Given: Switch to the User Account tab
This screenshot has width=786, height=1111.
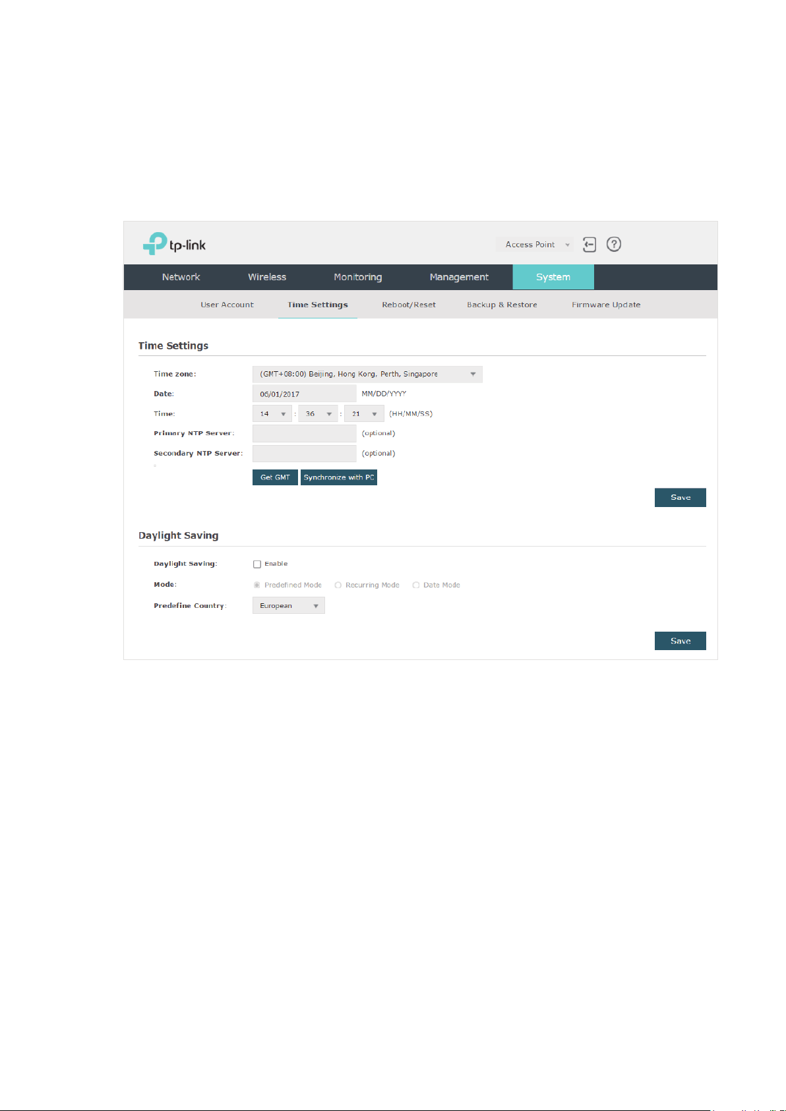Looking at the screenshot, I should (227, 305).
